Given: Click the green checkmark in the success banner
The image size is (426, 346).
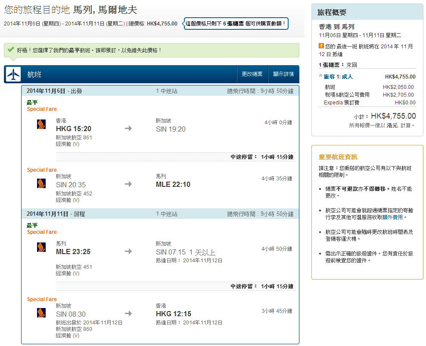Looking at the screenshot, I should tap(10, 50).
